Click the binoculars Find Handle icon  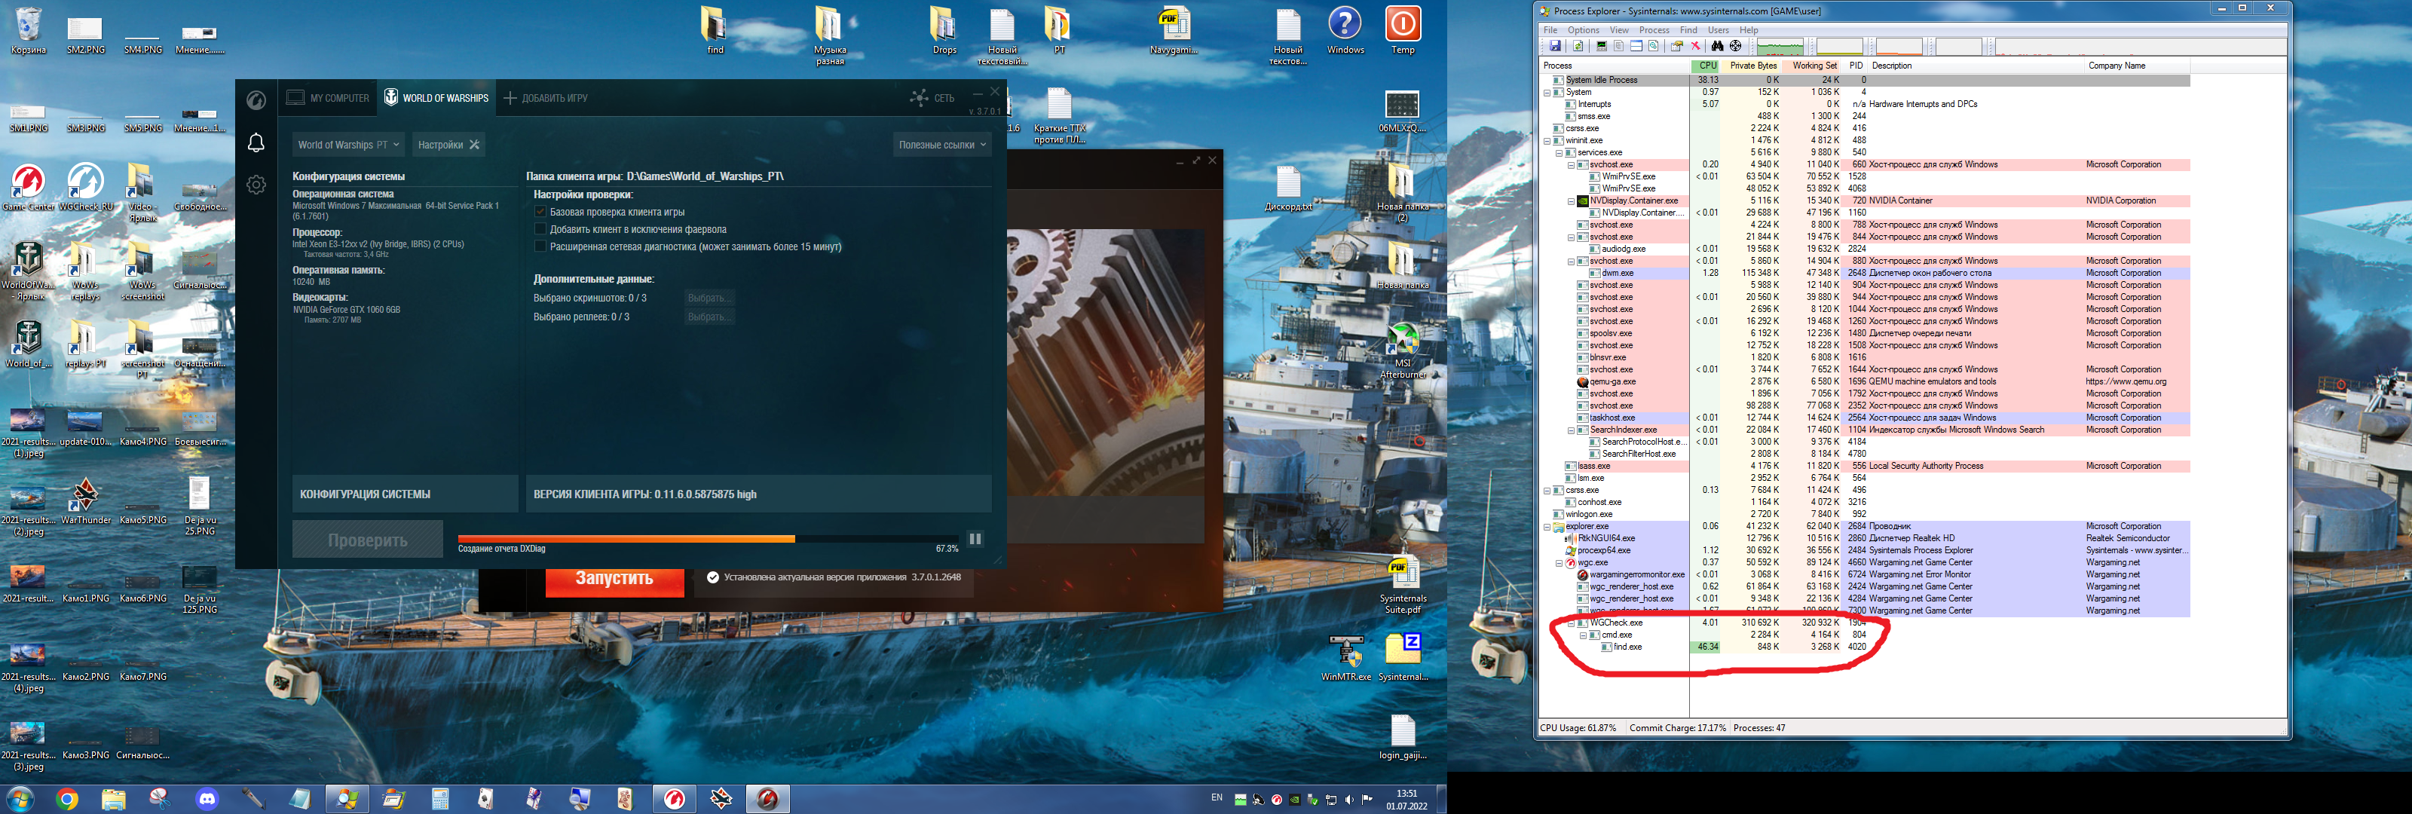(x=1717, y=46)
